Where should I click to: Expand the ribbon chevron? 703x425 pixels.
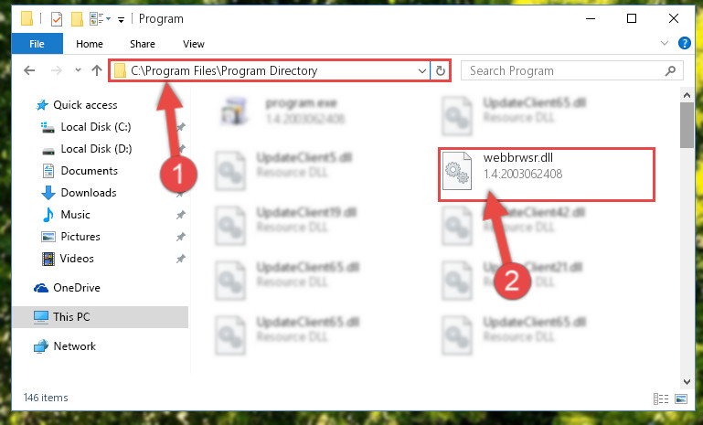point(664,44)
